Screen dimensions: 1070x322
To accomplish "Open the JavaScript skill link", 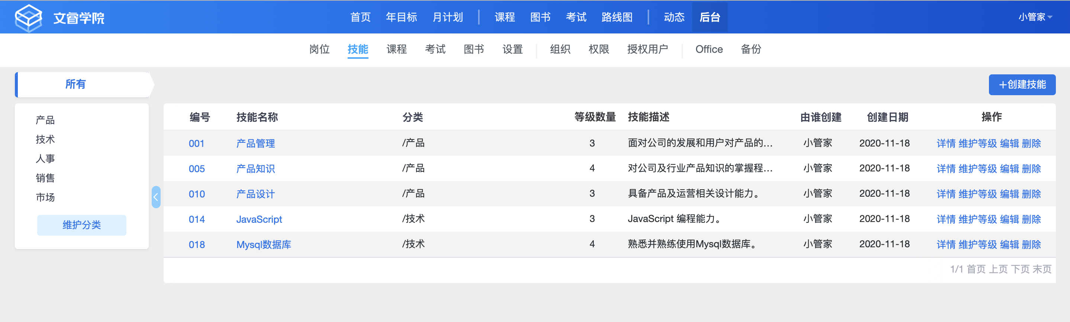I will (259, 220).
